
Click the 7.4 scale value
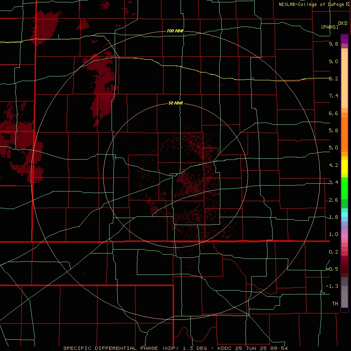point(333,96)
